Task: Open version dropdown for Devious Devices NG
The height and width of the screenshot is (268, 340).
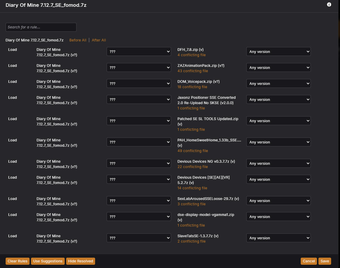Action: pyautogui.click(x=279, y=163)
